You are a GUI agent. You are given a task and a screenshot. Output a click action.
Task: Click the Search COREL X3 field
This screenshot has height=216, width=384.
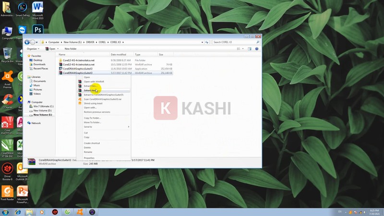click(x=234, y=42)
